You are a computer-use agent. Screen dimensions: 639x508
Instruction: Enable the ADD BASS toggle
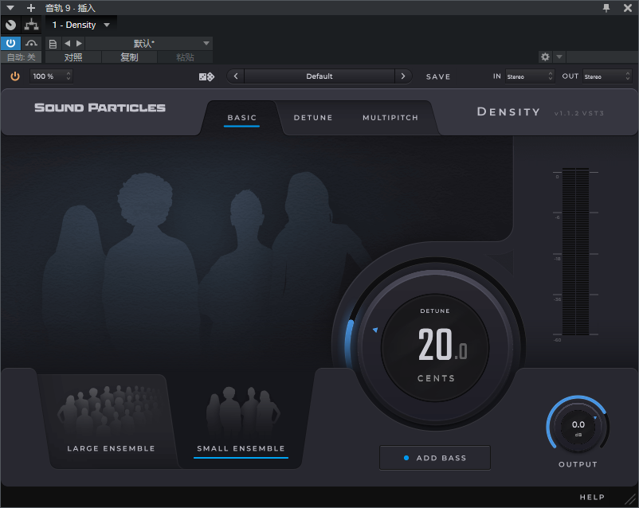click(435, 458)
